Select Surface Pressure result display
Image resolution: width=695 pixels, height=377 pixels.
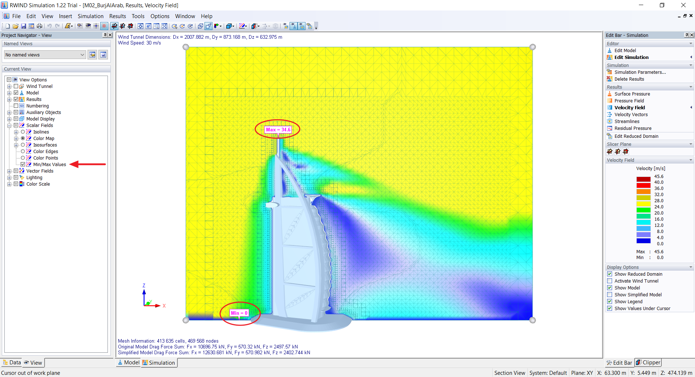632,94
